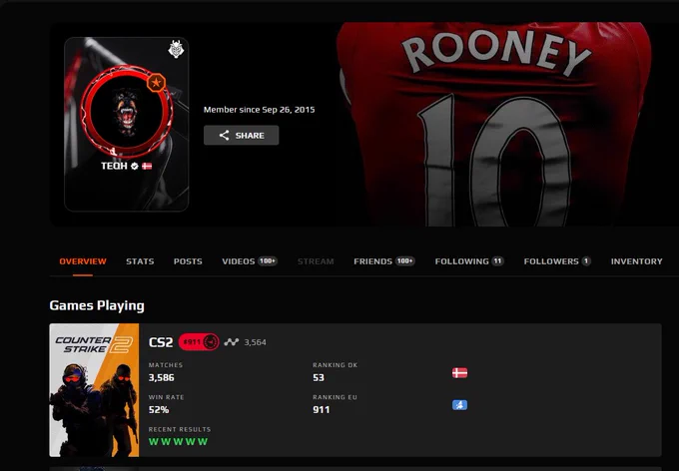This screenshot has height=471, width=679.
Task: Select the greyed-out Stream tab
Action: [316, 261]
